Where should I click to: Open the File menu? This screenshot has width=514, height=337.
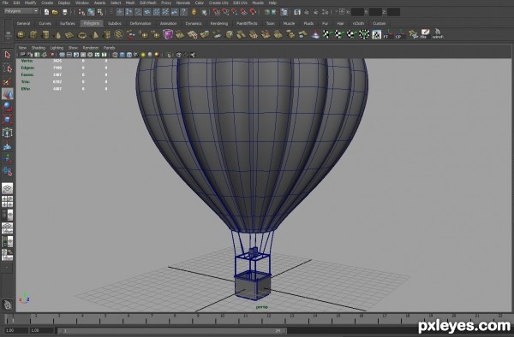tap(5, 3)
